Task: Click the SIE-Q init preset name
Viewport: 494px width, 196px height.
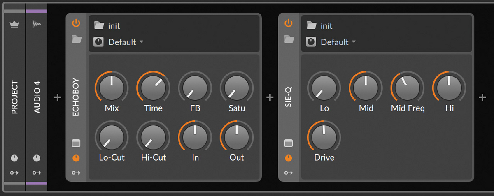Action: coord(326,26)
